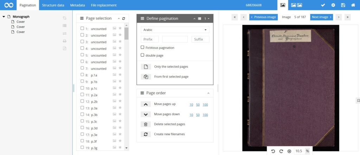Switch to single image view icon

pos(283,5)
